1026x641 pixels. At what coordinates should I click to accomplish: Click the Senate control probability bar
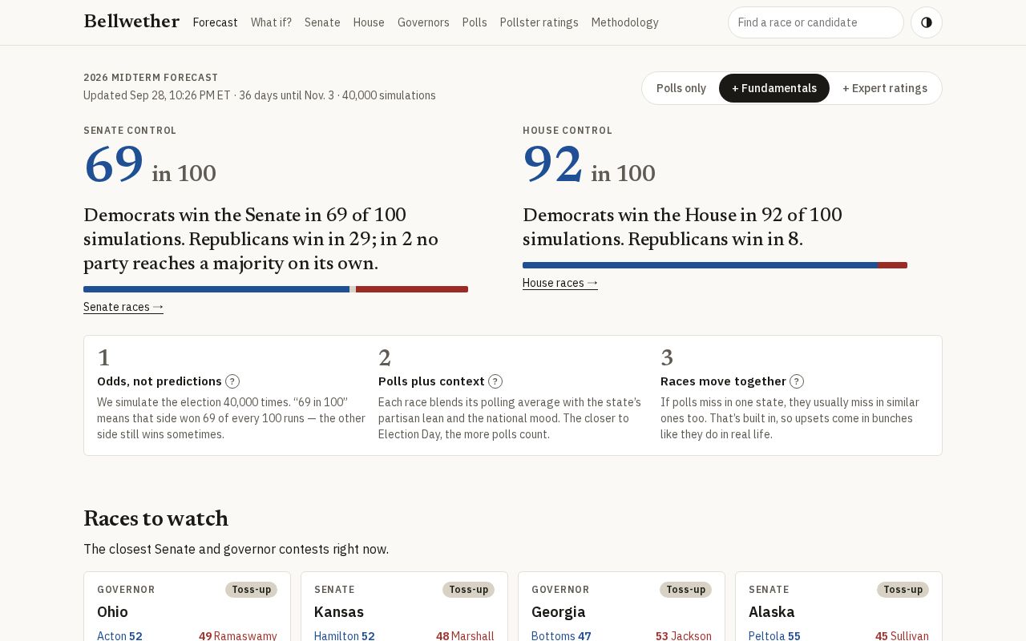click(276, 289)
